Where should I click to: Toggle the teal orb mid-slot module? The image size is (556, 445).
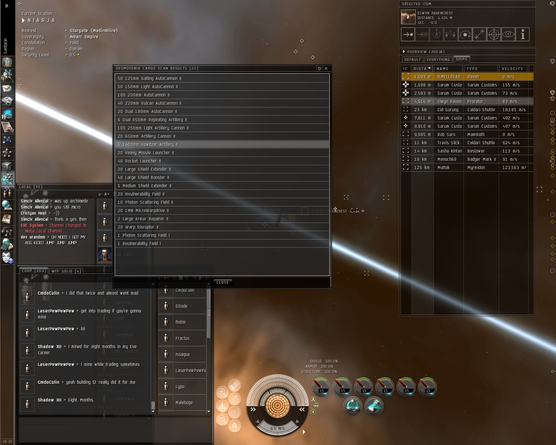(x=353, y=405)
